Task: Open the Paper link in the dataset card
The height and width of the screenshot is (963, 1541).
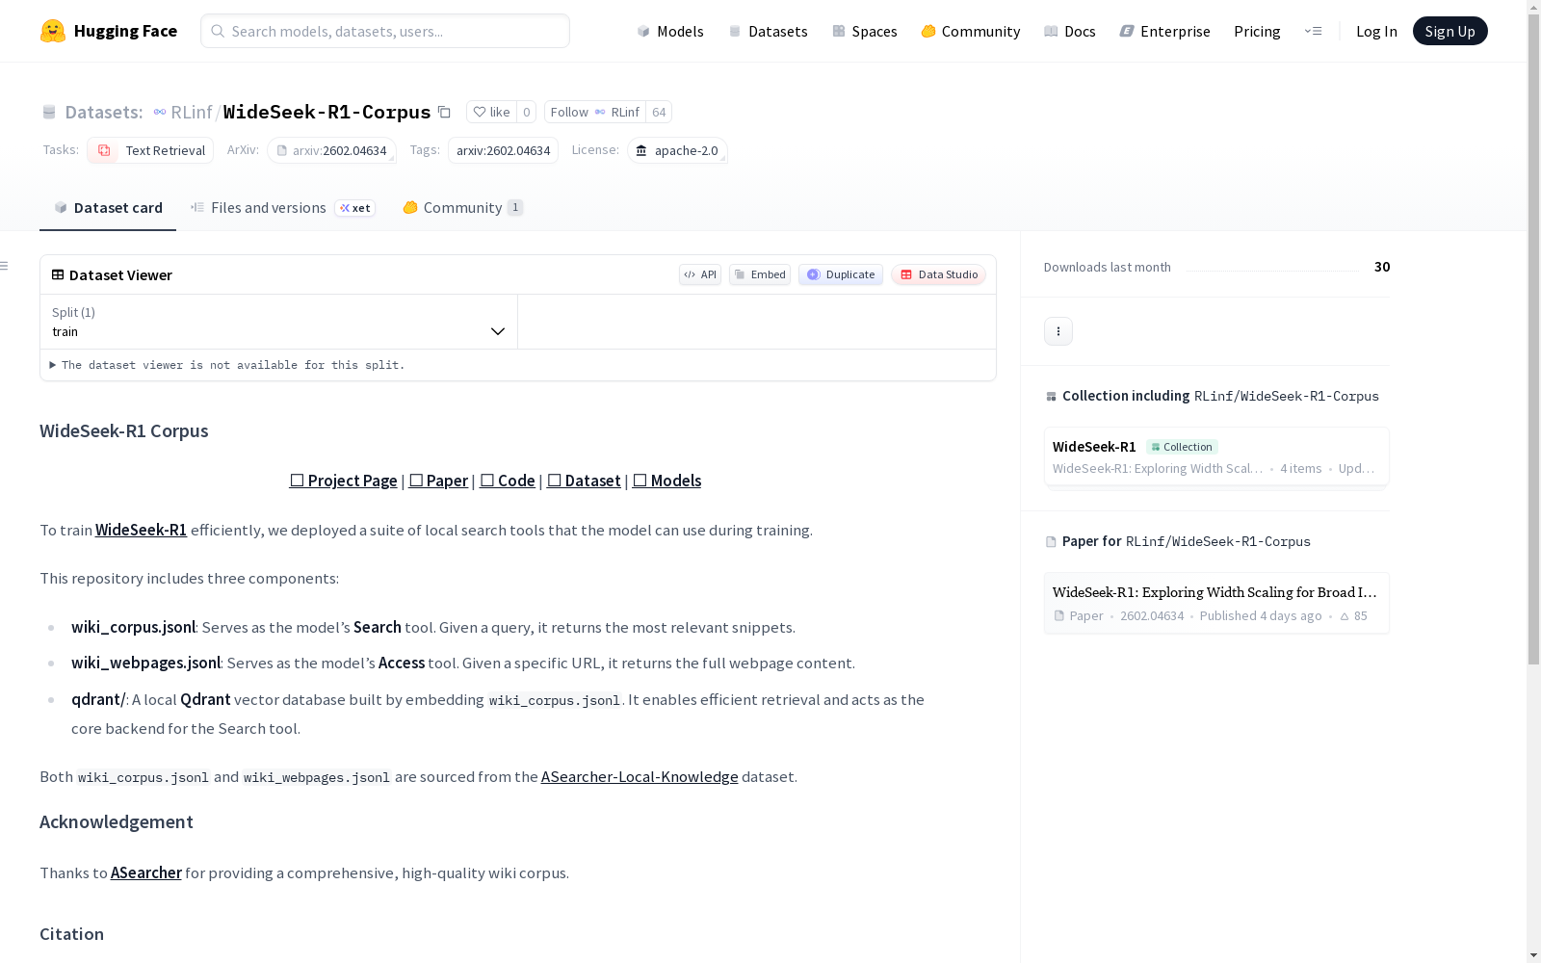Action: pyautogui.click(x=438, y=481)
